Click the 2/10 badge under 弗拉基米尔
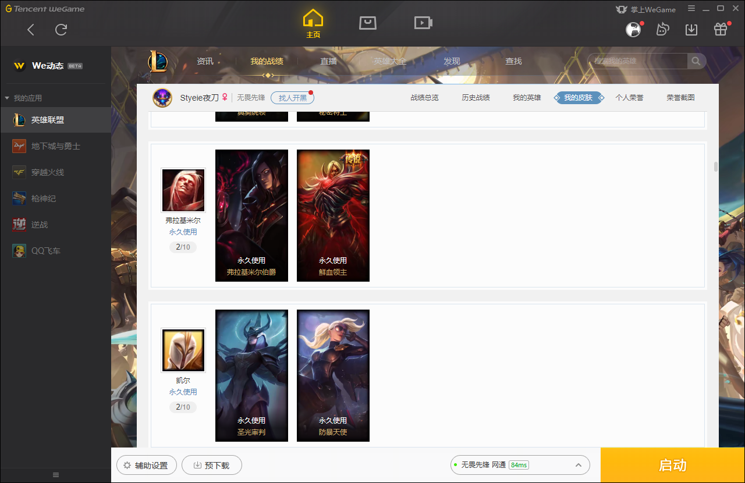 183,247
